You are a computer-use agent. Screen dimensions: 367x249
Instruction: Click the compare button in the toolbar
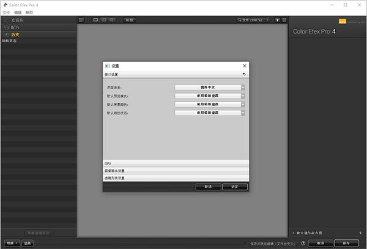tap(130, 20)
